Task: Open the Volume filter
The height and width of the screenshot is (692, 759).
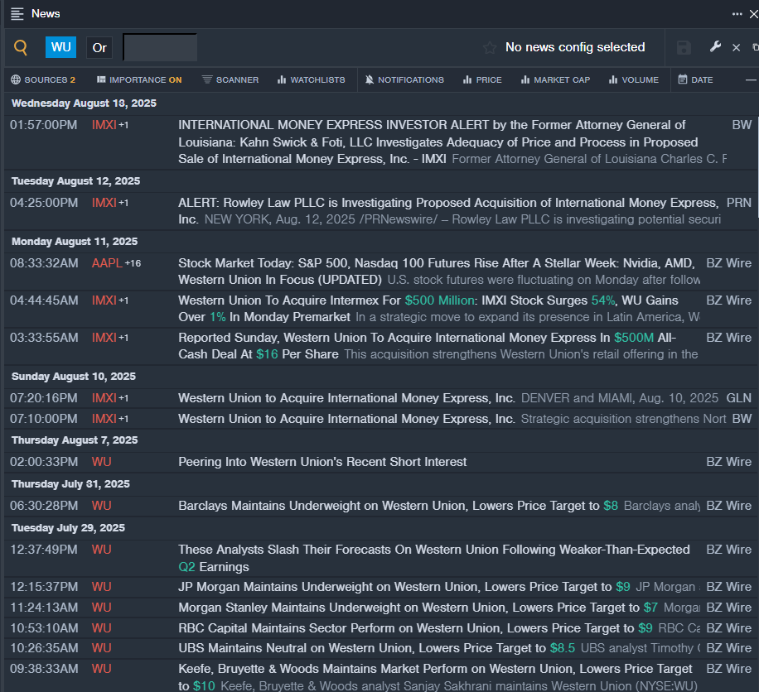Action: 634,79
